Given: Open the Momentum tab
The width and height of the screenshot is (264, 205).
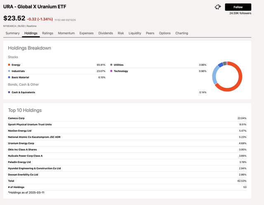Looking at the screenshot, I should tap(66, 33).
